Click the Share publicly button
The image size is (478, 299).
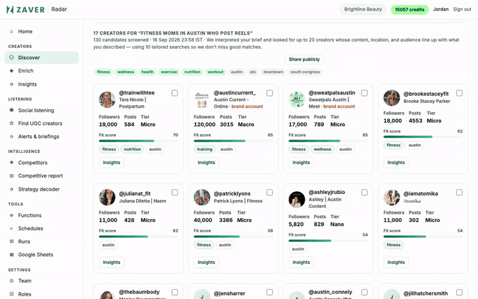(304, 60)
